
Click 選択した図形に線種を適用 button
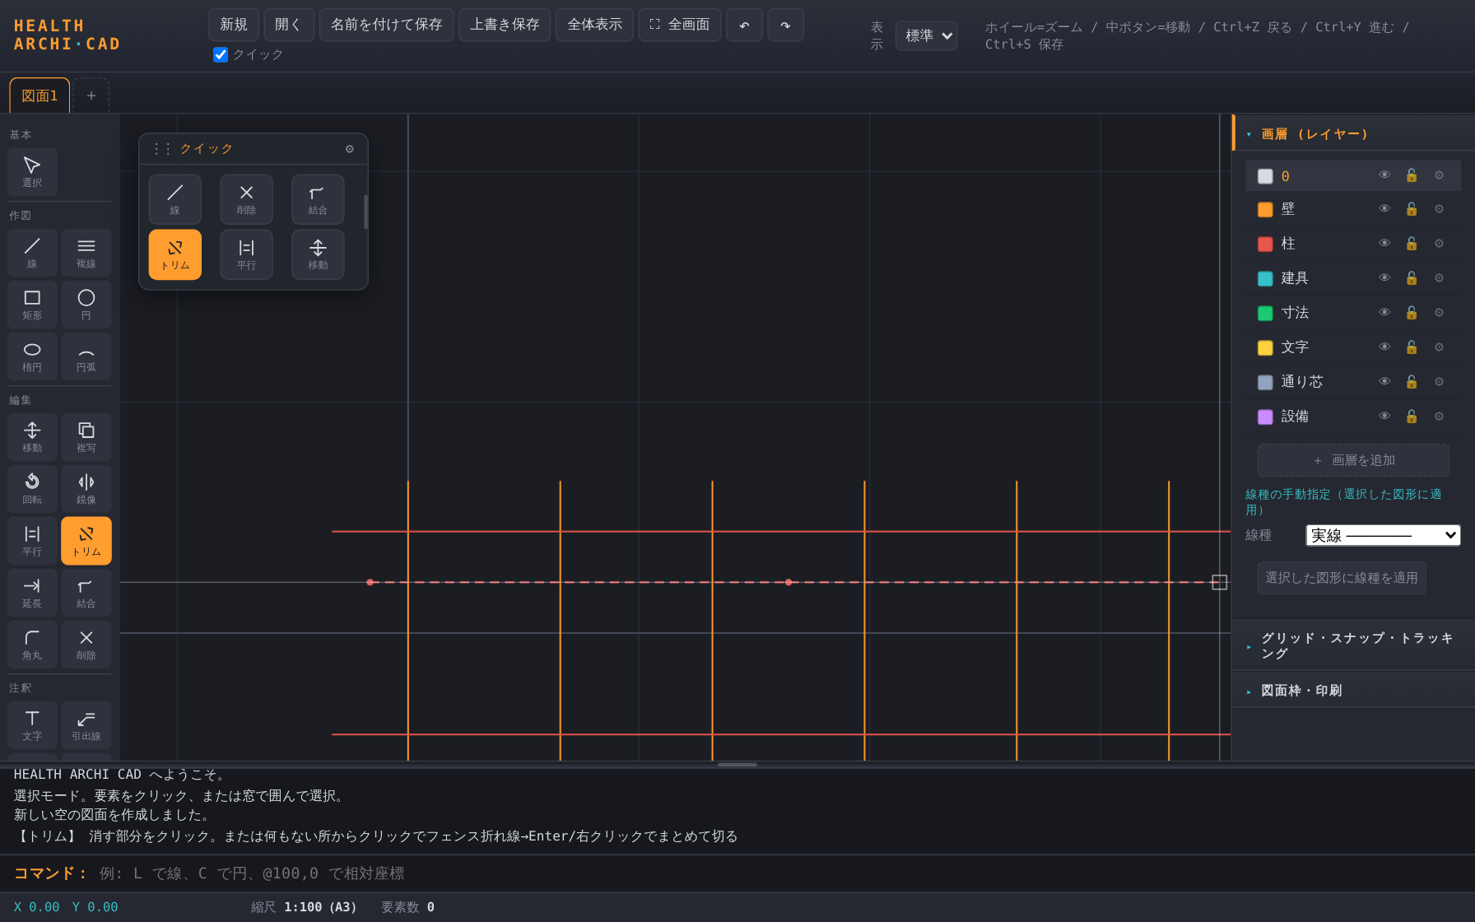click(x=1342, y=578)
